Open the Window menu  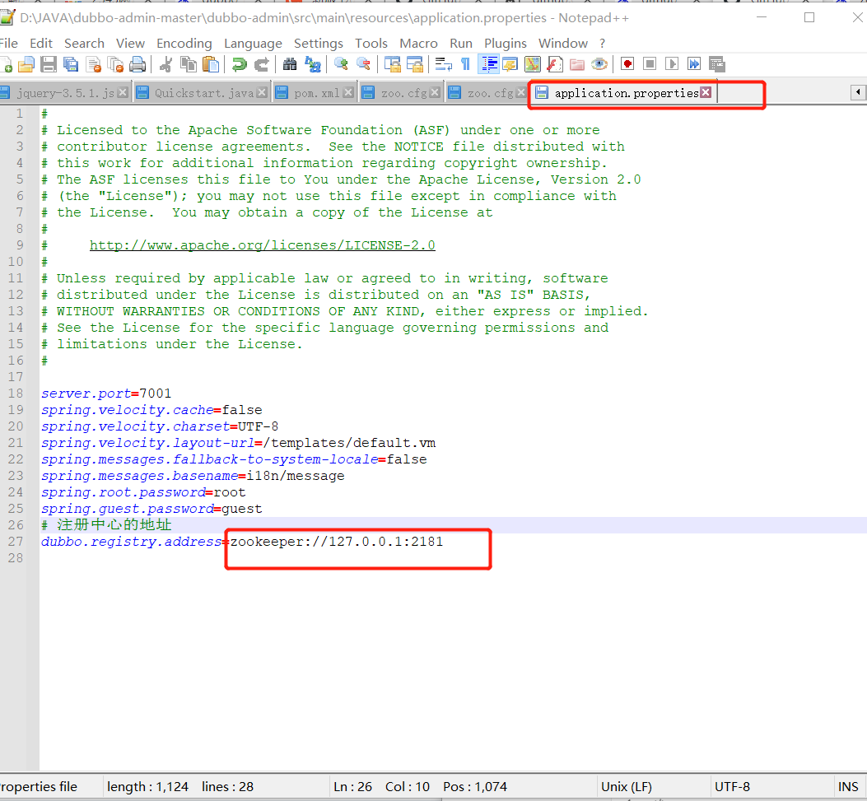(563, 43)
